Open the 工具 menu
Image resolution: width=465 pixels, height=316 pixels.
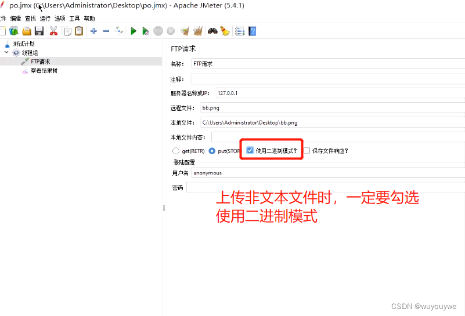[74, 19]
